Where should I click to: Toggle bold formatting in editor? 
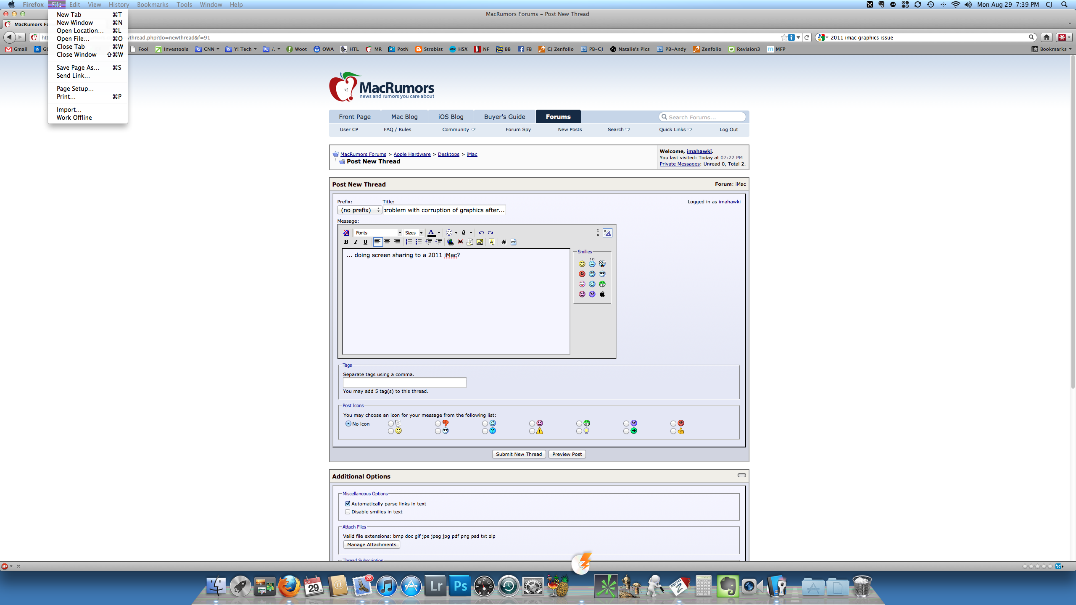click(346, 242)
